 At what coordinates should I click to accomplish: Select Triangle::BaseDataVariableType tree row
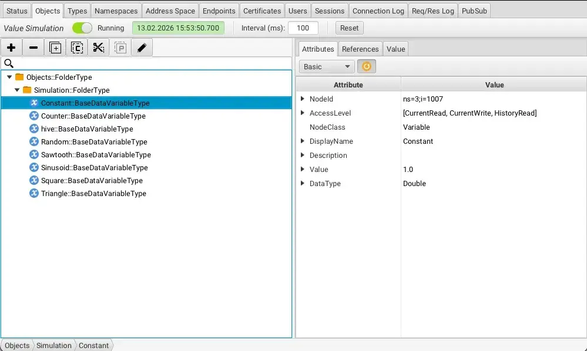click(x=146, y=193)
